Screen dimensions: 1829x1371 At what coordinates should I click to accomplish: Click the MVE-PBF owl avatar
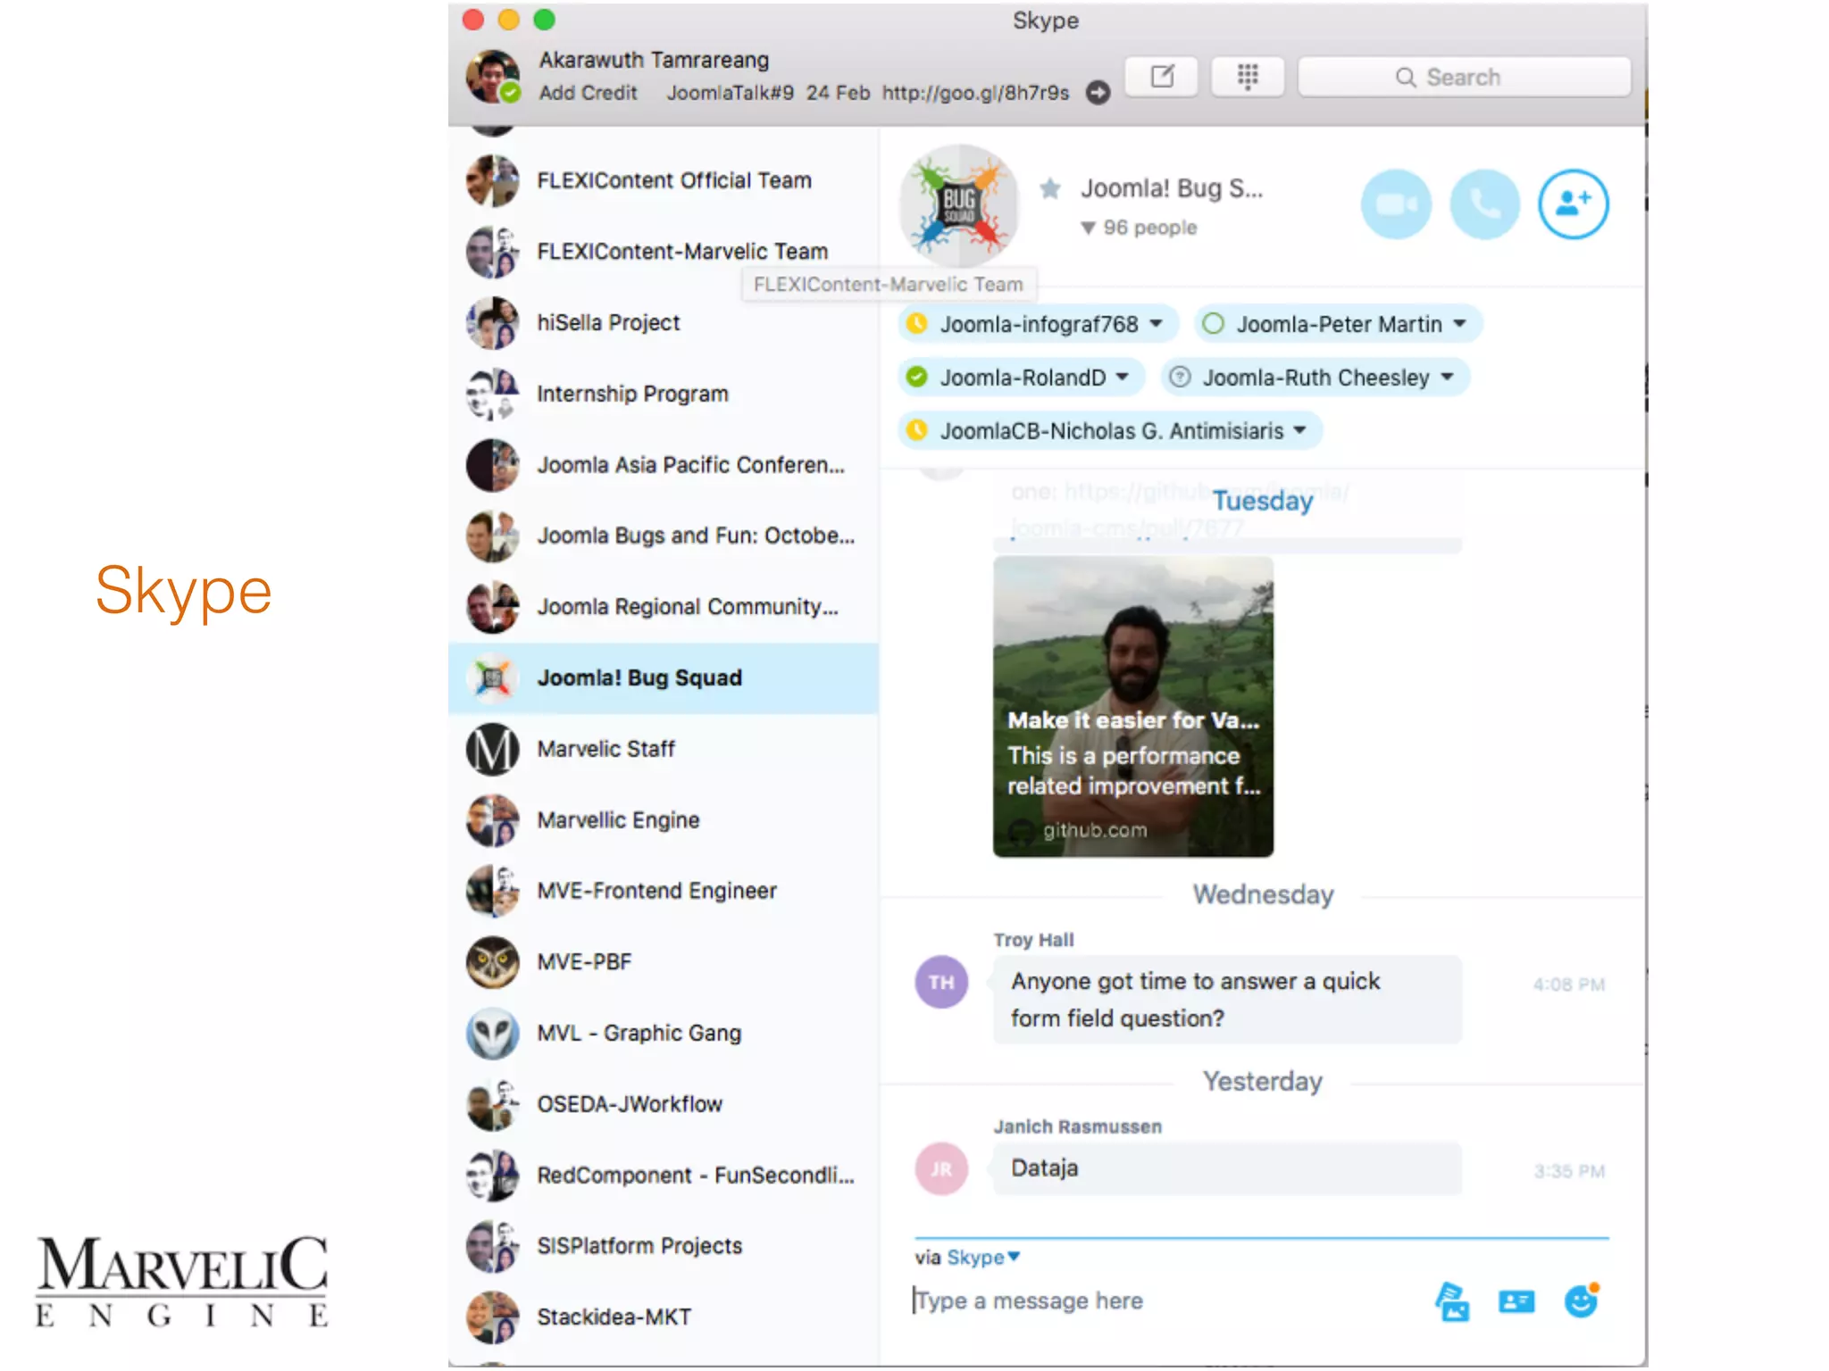(x=492, y=962)
